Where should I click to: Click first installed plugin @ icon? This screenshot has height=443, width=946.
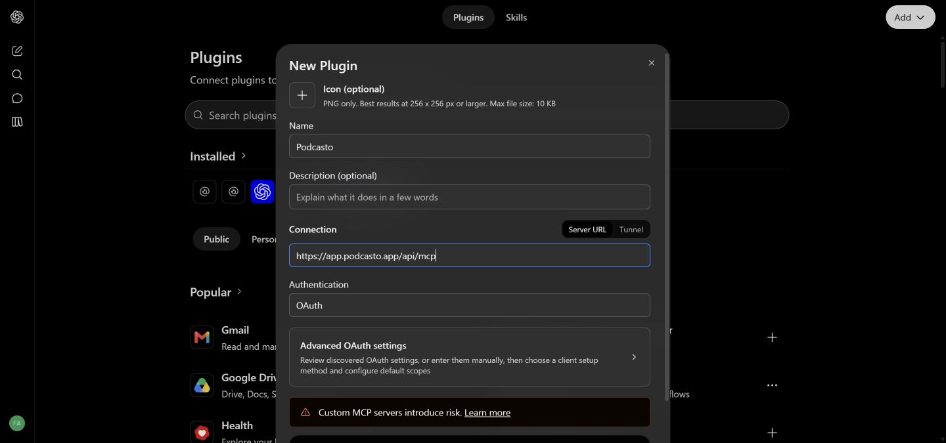click(204, 192)
